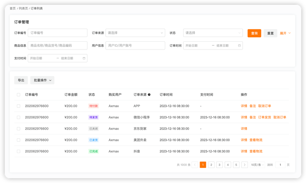
Task: Click 备注 for the 待付款 order
Action: pyautogui.click(x=253, y=106)
